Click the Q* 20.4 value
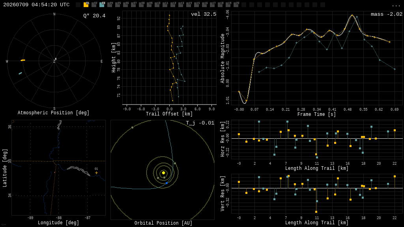The image size is (404, 227). [x=94, y=16]
